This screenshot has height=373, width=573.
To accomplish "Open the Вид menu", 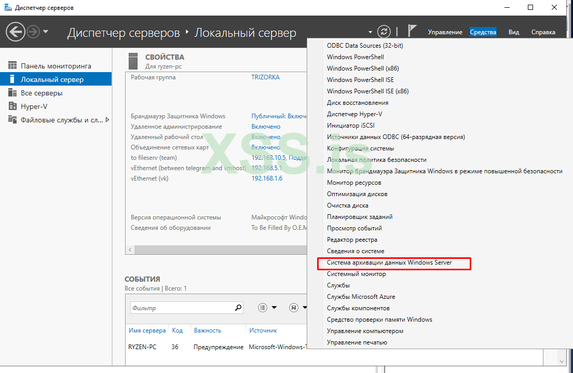I will pos(514,32).
